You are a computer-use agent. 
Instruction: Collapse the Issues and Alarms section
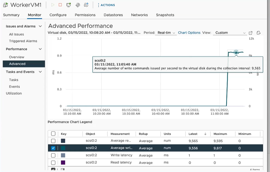[40, 26]
